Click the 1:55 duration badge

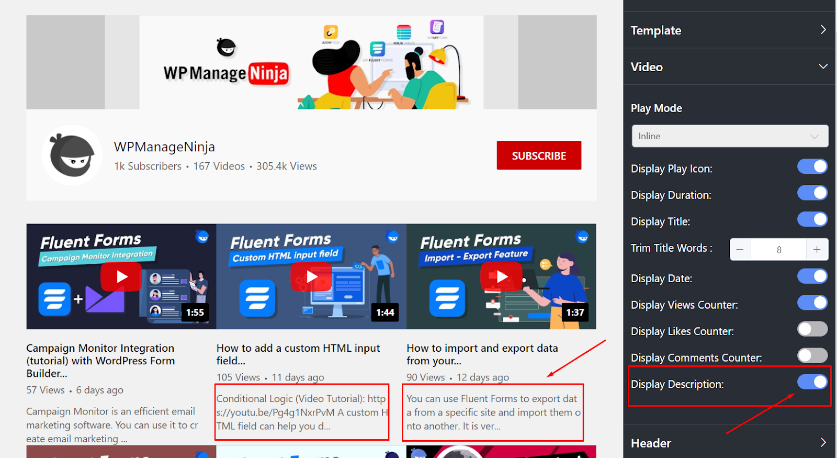pos(195,312)
